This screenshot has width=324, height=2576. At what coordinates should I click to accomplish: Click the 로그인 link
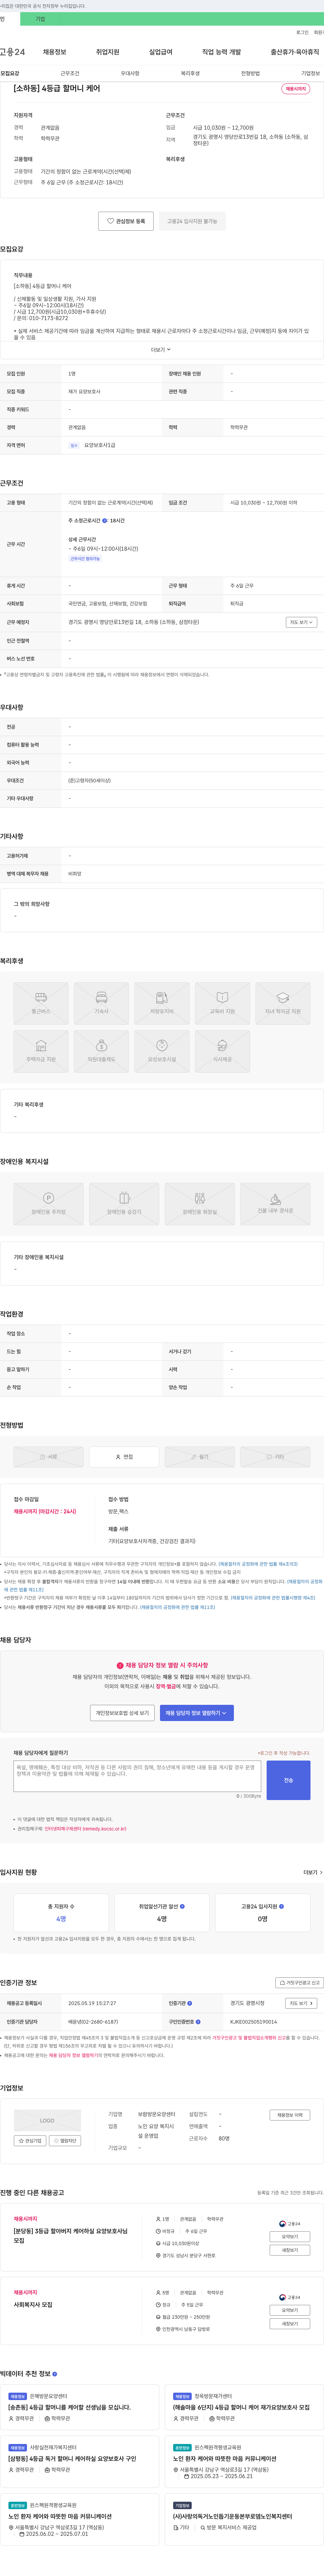pos(302,32)
